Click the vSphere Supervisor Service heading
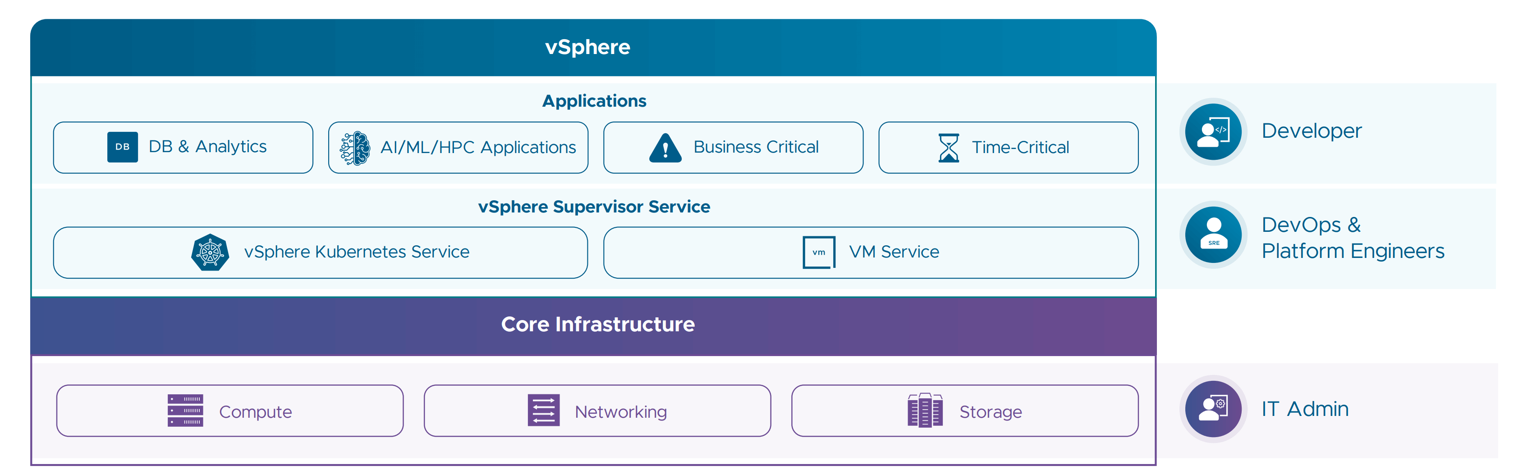Image resolution: width=1523 pixels, height=474 pixels. (x=594, y=207)
